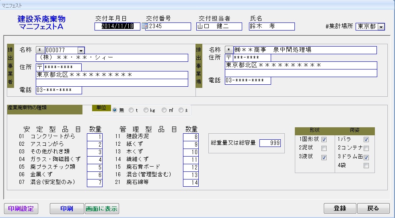Select the kg unit radio button
Screen dimensions: 395x218
pos(146,110)
